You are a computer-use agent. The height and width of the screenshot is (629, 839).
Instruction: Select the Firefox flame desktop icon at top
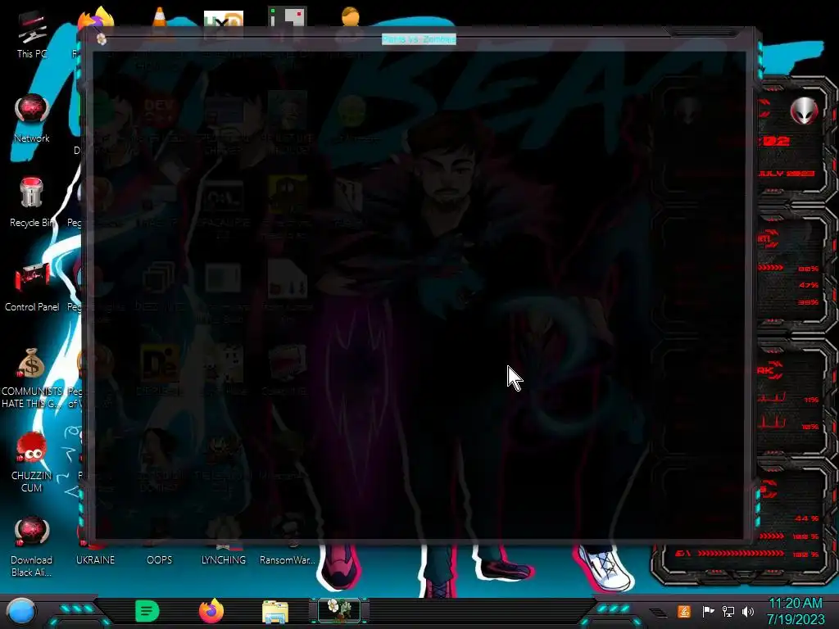pos(97,20)
